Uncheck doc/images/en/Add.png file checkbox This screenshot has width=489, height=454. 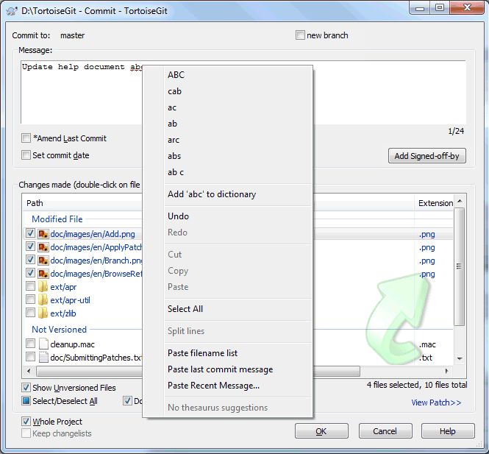coord(30,233)
